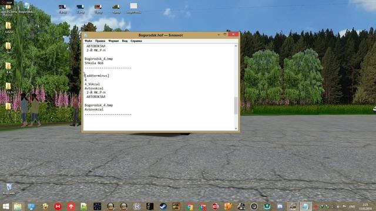
Task: Click the Notepad scroll down arrow
Action: tap(236, 128)
